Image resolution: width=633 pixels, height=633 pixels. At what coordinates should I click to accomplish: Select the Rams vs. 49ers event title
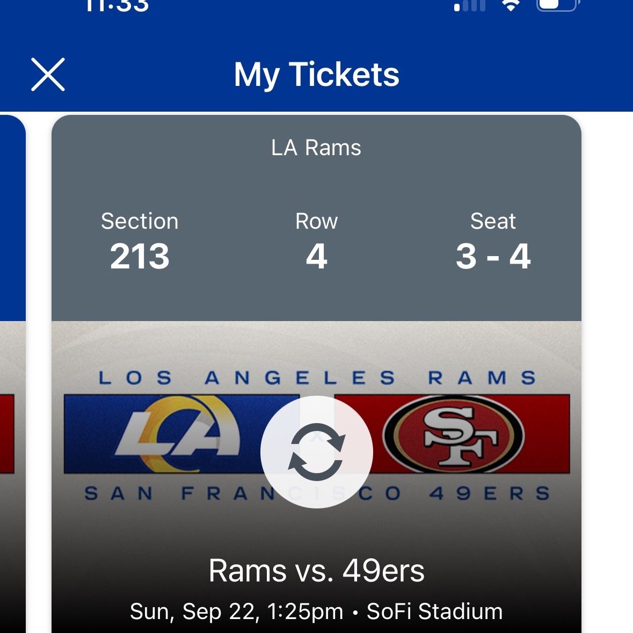click(x=317, y=570)
